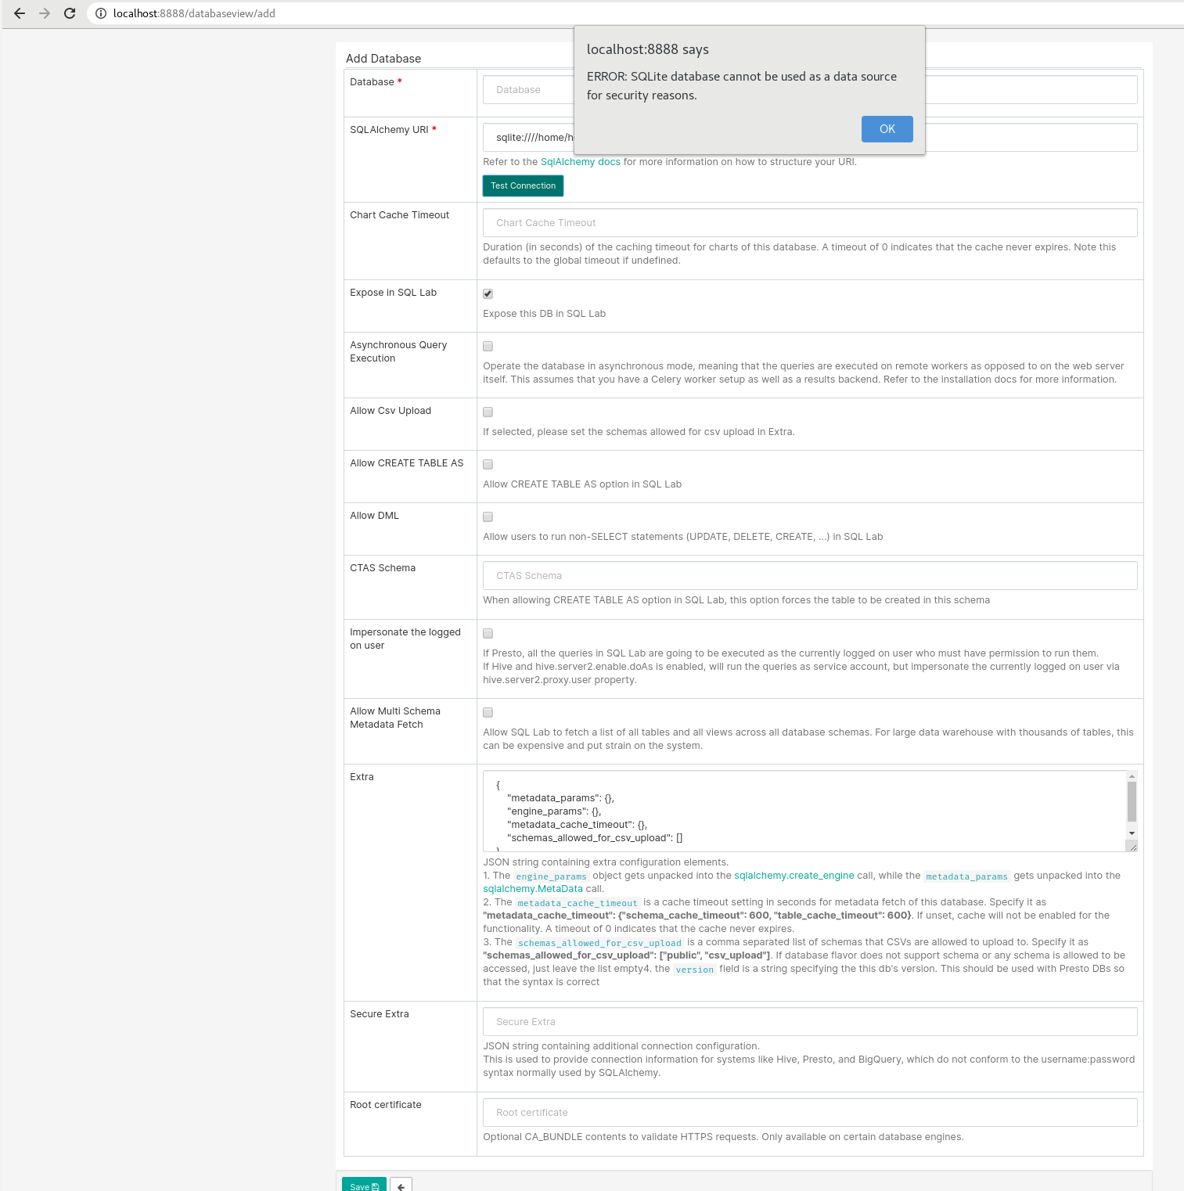The width and height of the screenshot is (1184, 1191).
Task: Click the SQLAlchemy URI input field
Action: point(810,138)
